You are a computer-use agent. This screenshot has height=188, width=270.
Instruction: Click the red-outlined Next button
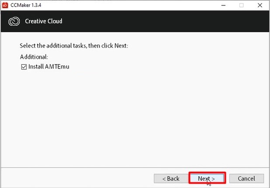[x=207, y=178]
